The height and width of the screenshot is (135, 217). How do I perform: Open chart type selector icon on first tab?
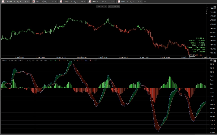click(18, 2)
